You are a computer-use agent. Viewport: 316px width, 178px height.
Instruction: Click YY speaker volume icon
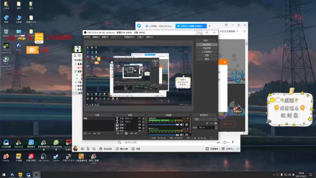tap(83, 149)
